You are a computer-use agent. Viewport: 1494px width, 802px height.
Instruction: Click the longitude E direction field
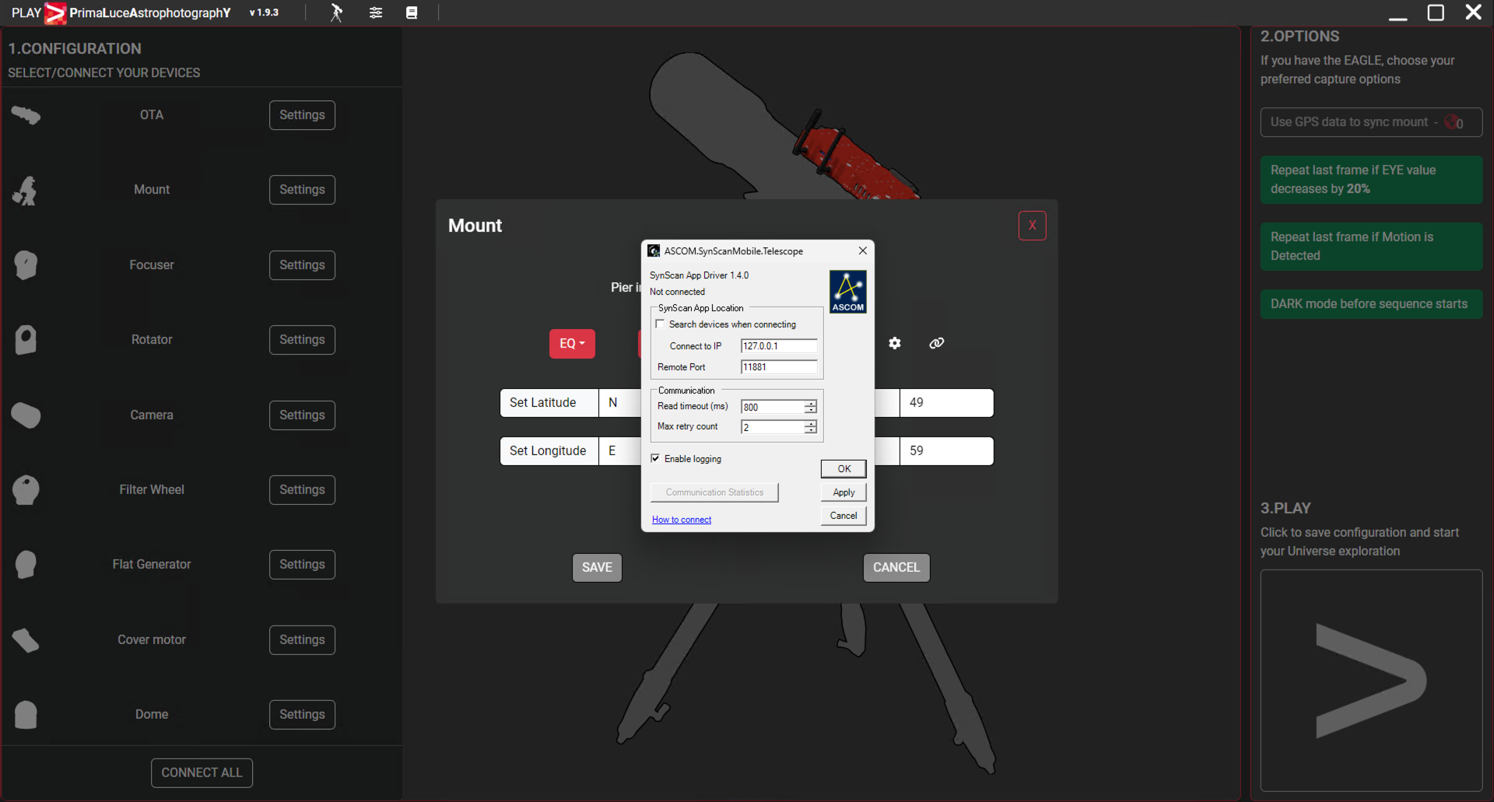[x=619, y=451]
